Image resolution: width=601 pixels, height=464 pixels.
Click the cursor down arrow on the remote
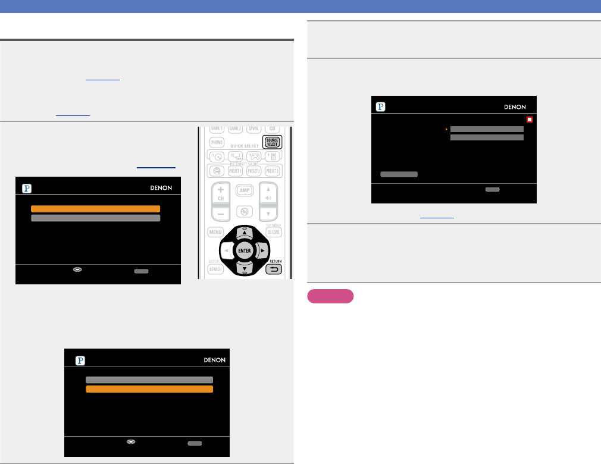[244, 269]
